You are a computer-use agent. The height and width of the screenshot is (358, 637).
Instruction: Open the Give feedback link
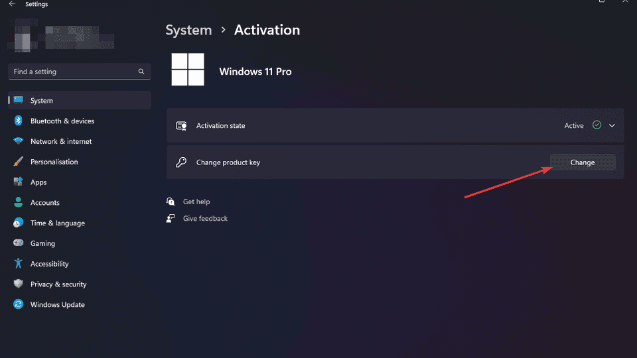coord(205,218)
